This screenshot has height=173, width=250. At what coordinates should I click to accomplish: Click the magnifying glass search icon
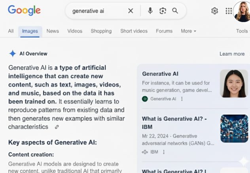pos(175,11)
